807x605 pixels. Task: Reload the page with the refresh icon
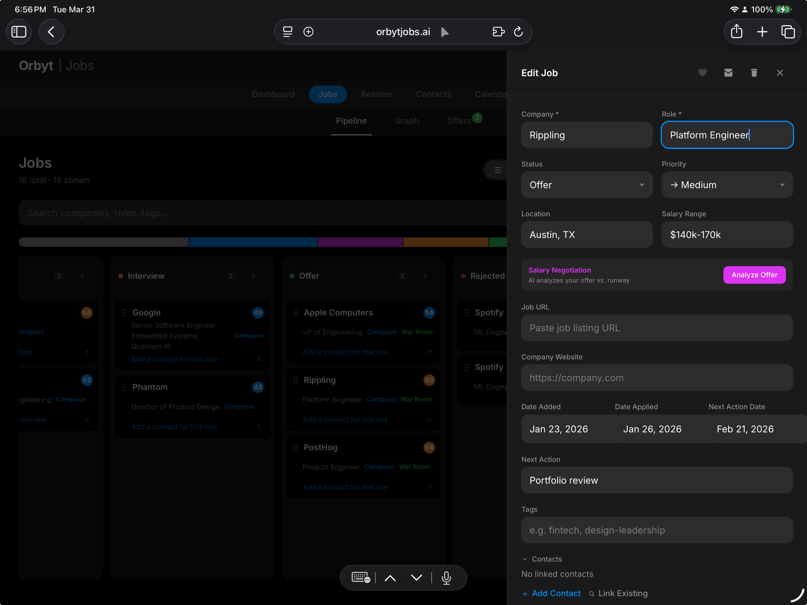click(x=518, y=32)
